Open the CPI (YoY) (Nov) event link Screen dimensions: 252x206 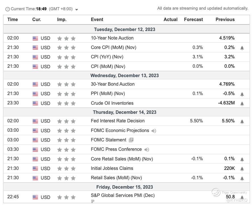click(107, 57)
